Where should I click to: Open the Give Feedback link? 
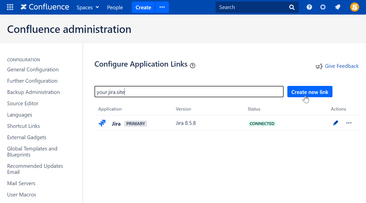[x=342, y=66]
